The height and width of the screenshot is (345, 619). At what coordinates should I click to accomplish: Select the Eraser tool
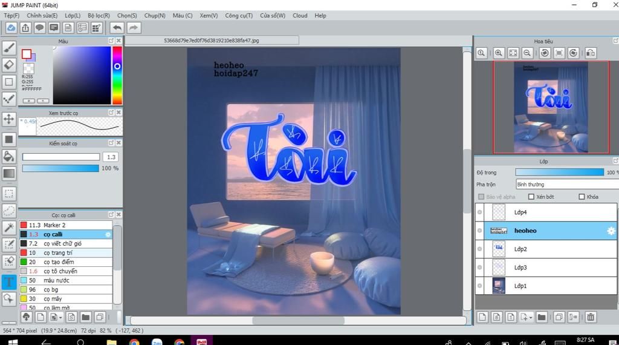(9, 65)
